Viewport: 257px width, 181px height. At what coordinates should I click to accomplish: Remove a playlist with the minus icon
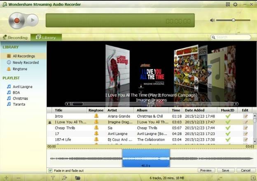click(19, 178)
